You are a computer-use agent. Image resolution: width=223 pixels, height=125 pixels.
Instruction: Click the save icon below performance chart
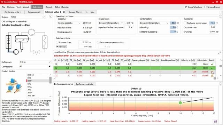click(x=215, y=121)
